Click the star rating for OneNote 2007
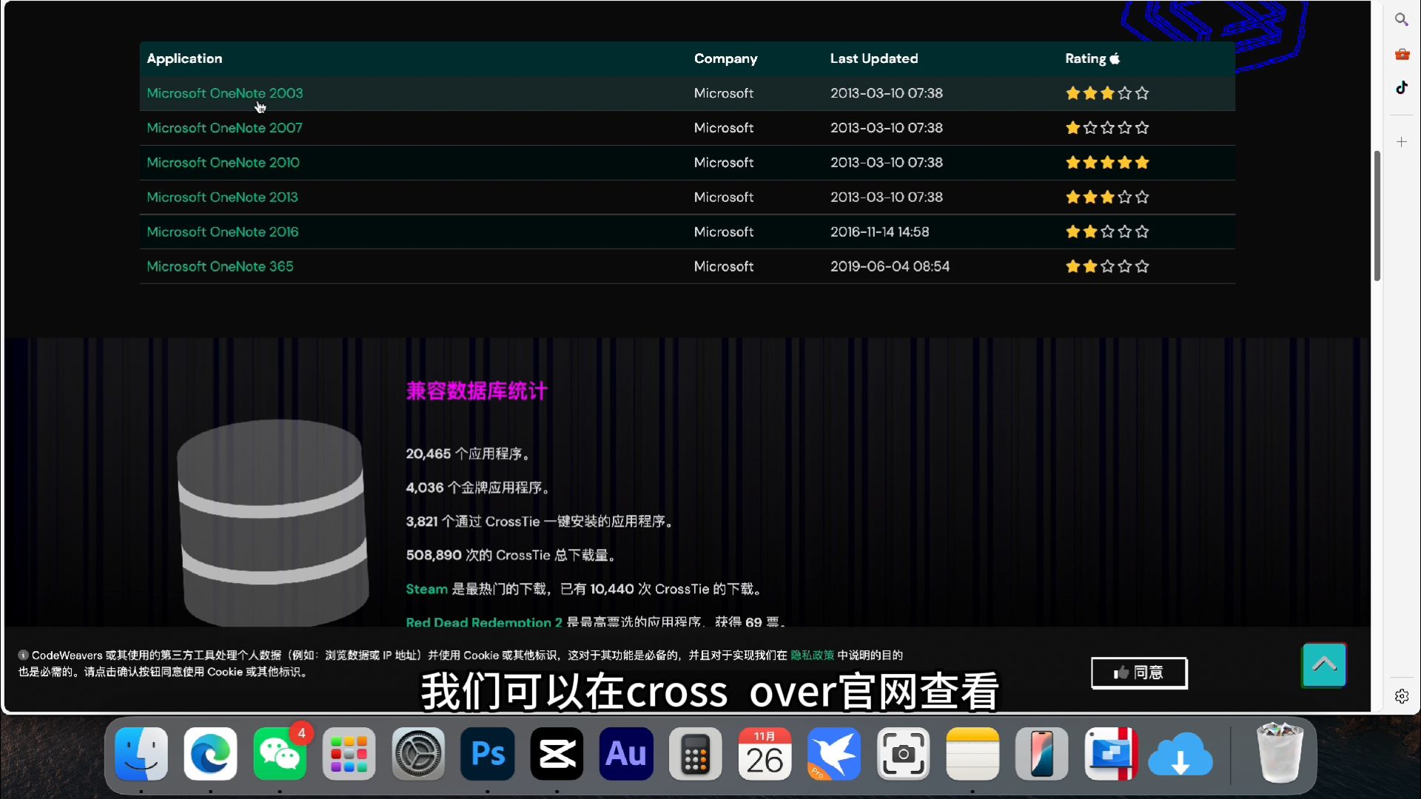1421x799 pixels. [1107, 128]
